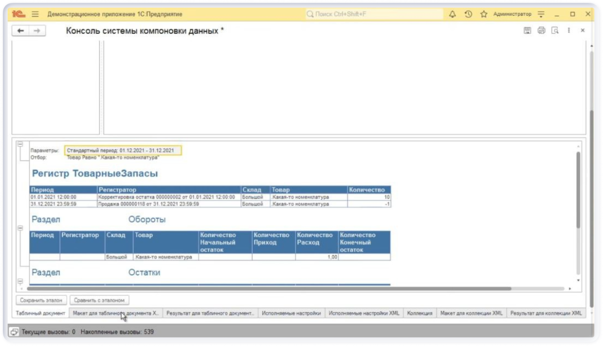Open the history clock icon

(x=468, y=14)
